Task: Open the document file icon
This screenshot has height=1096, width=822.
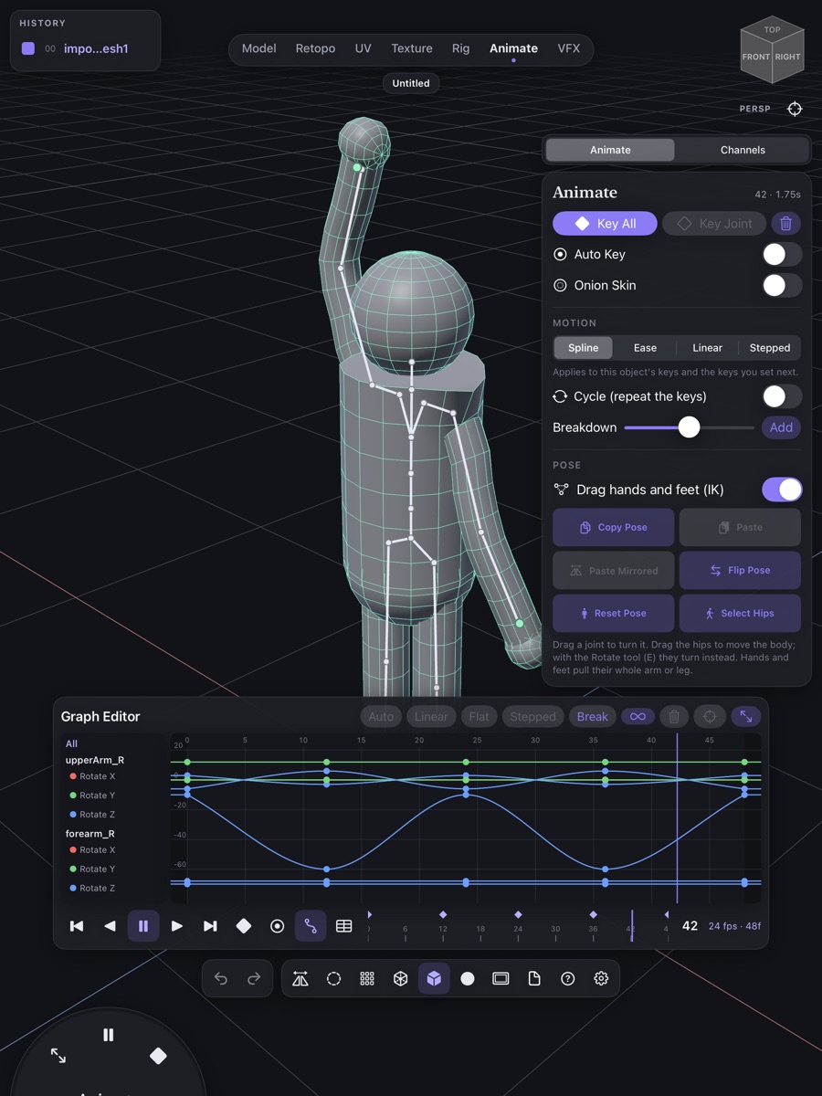Action: point(534,978)
